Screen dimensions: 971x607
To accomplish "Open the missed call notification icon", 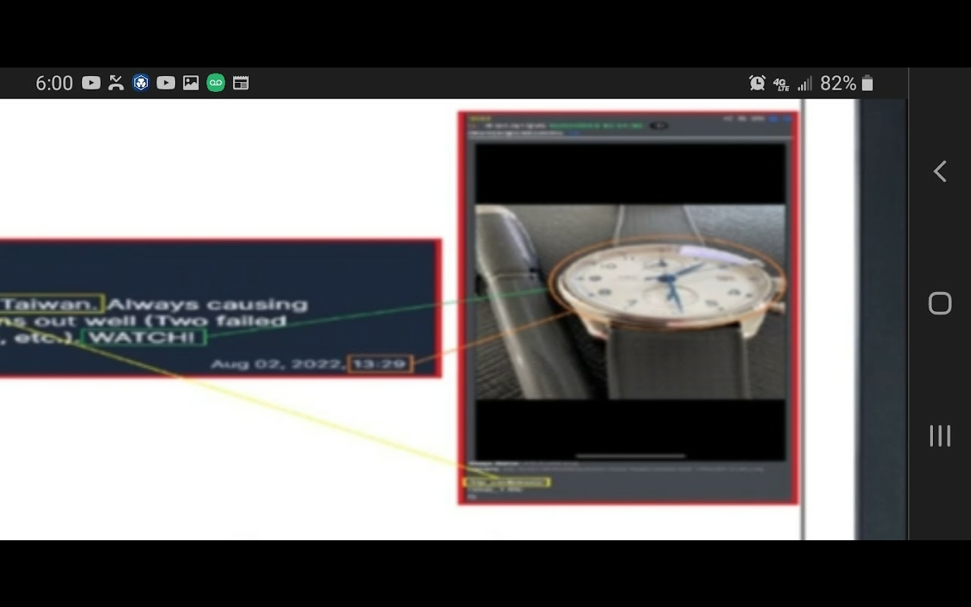I will [x=116, y=83].
